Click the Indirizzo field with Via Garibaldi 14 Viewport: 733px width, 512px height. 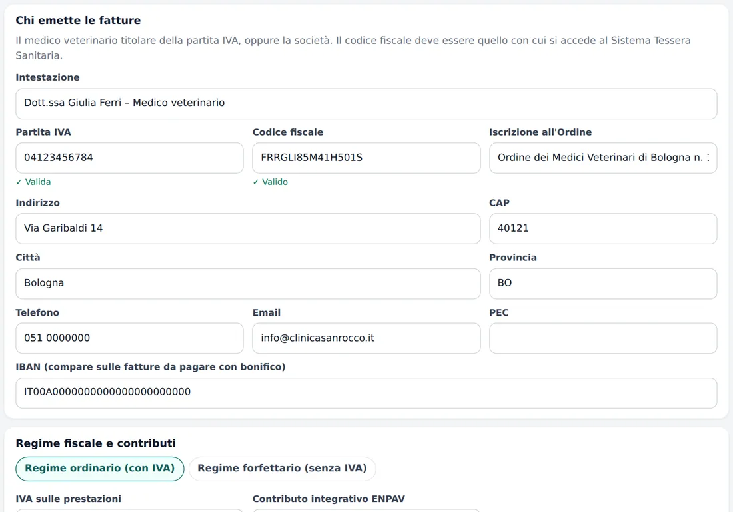[248, 228]
